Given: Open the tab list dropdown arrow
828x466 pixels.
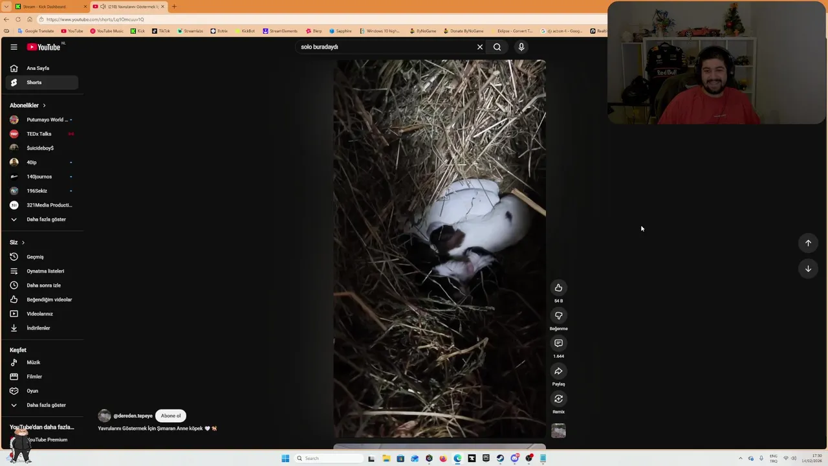Looking at the screenshot, I should [x=6, y=6].
